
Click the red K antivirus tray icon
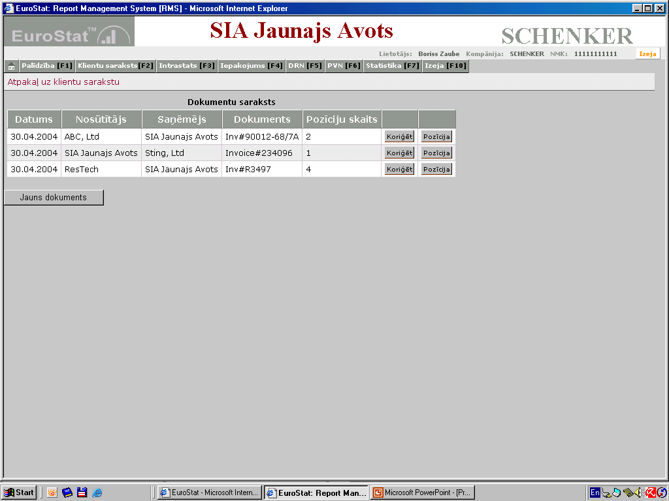[x=650, y=493]
